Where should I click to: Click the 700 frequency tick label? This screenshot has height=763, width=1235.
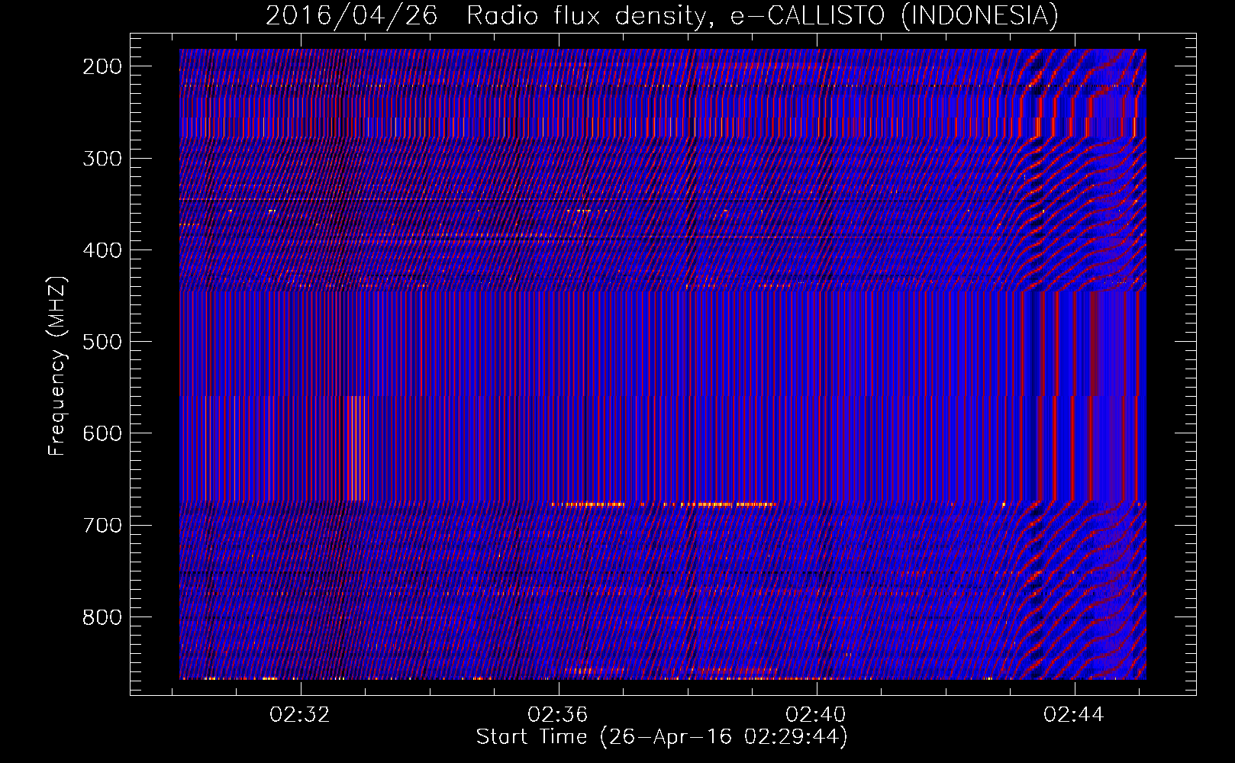coord(102,526)
